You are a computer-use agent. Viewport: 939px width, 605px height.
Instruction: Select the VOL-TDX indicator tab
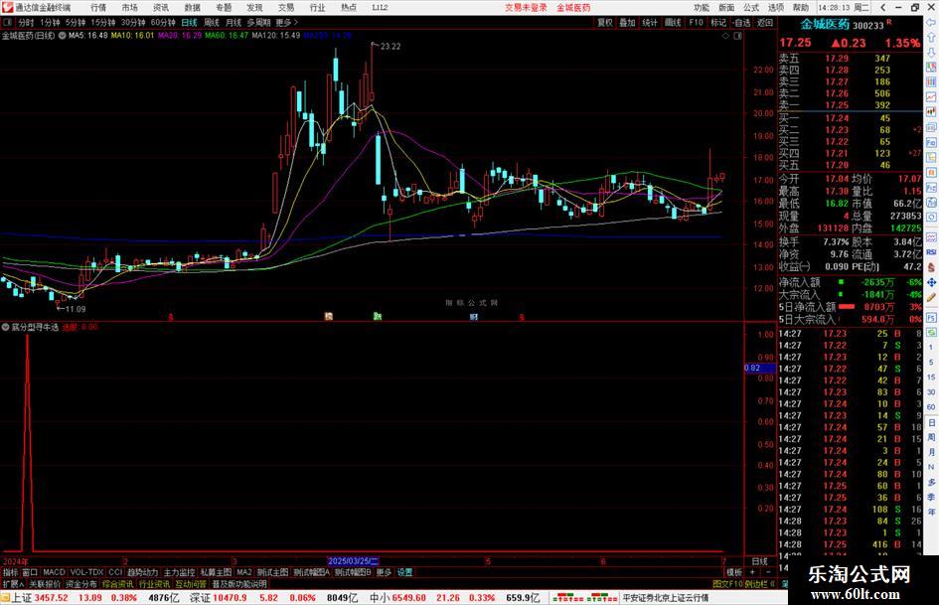[x=86, y=572]
